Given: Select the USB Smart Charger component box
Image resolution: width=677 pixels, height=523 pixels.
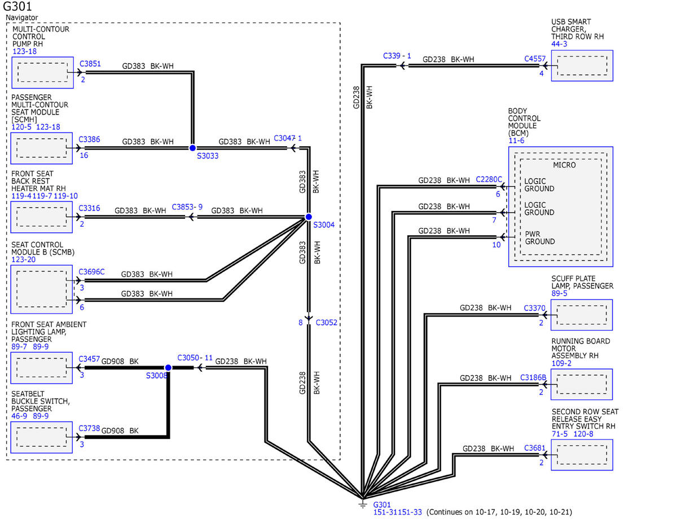Looking at the screenshot, I should (582, 66).
